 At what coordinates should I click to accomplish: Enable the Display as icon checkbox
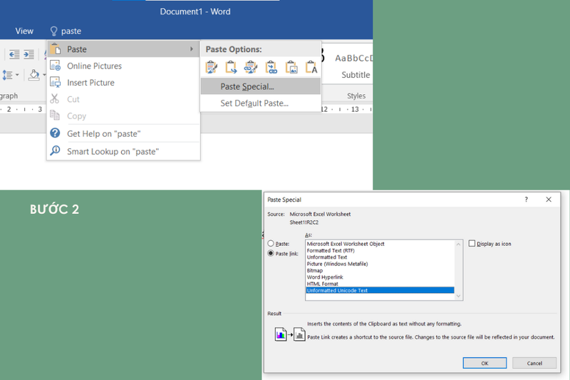pyautogui.click(x=472, y=243)
